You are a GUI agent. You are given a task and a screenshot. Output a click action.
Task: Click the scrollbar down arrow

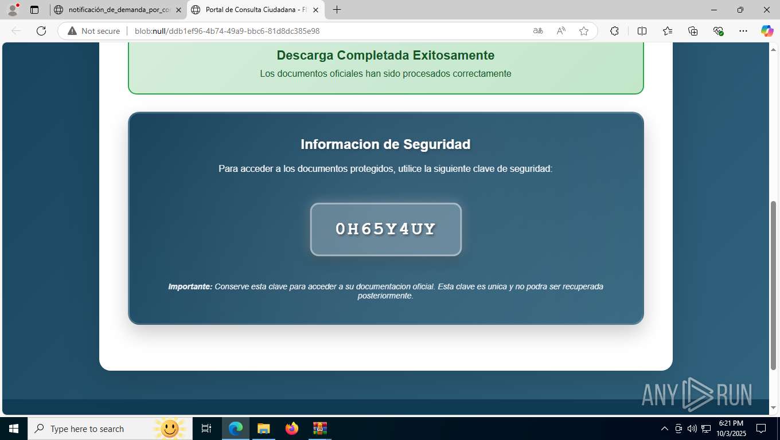click(773, 408)
